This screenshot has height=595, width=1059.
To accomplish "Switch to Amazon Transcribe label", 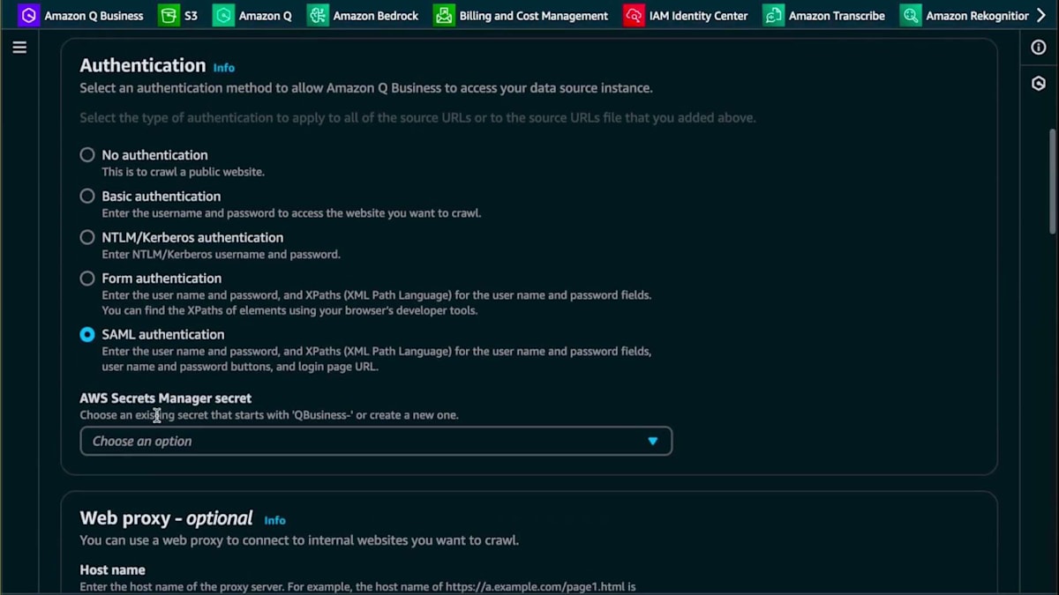I will click(x=837, y=16).
